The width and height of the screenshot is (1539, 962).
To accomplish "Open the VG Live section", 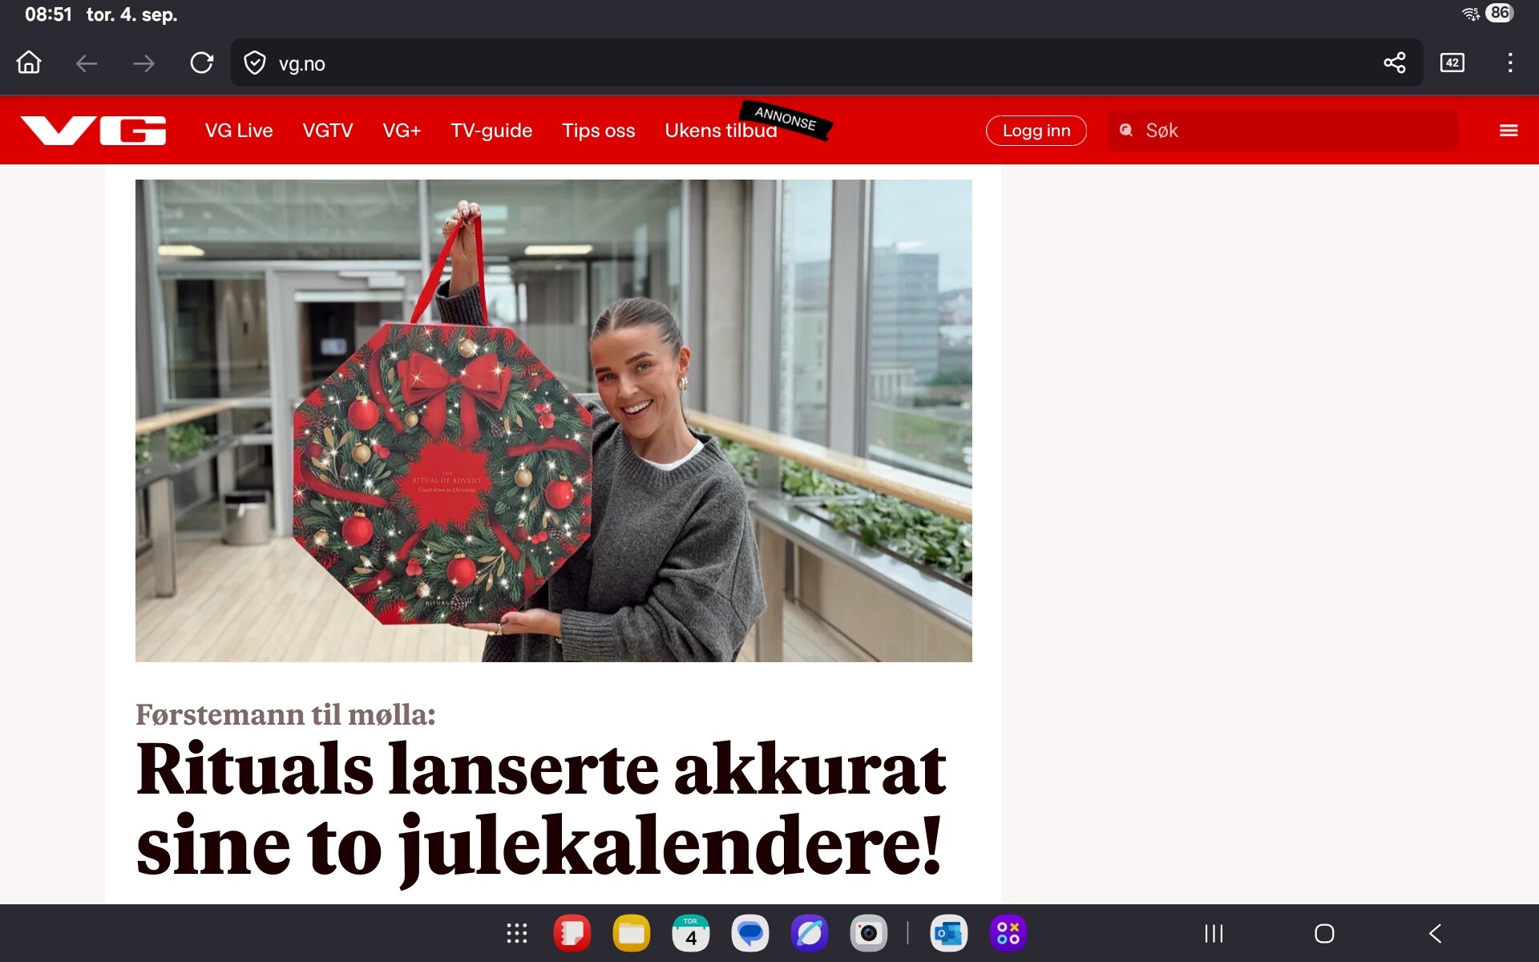I will (239, 131).
